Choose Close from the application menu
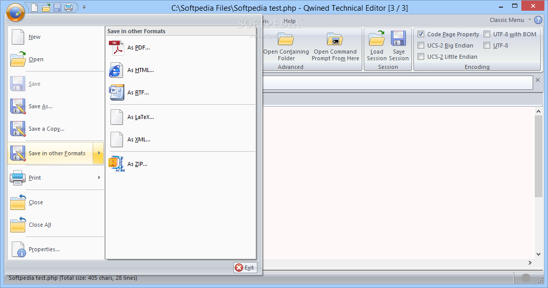 [56, 202]
